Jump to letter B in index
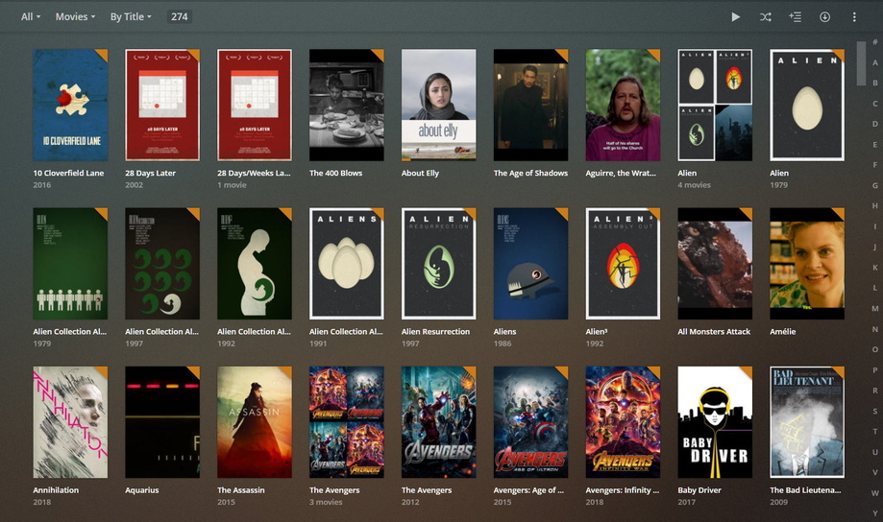 pos(874,83)
